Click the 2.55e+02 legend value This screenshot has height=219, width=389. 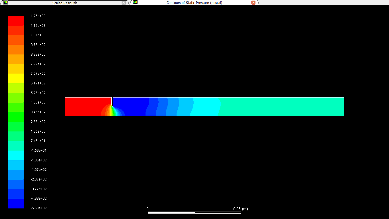[38, 122]
